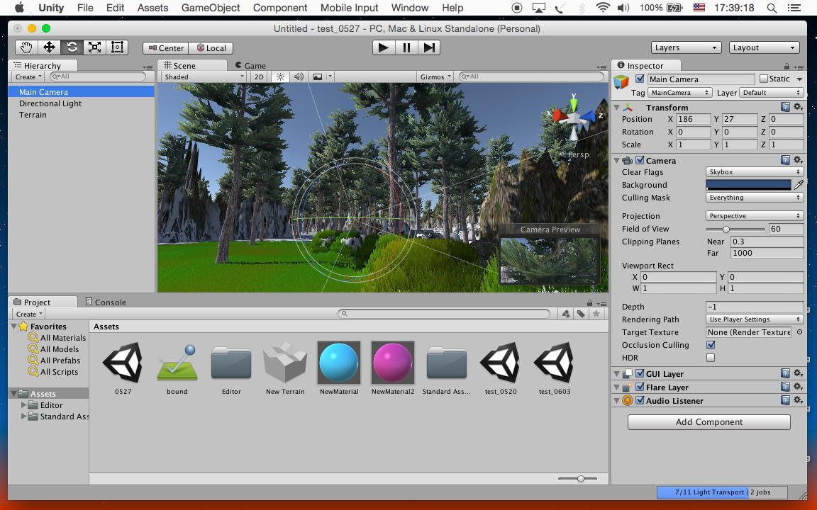
Task: Select the Rect transform tool
Action: coord(117,47)
